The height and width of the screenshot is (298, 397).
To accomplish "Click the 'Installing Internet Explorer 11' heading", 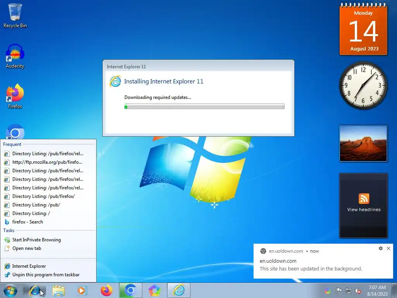I will point(164,81).
